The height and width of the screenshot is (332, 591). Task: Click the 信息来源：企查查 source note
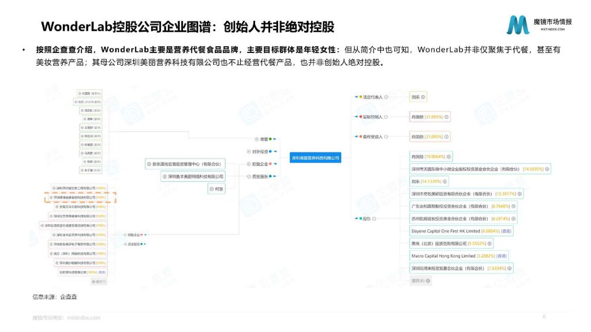55,297
